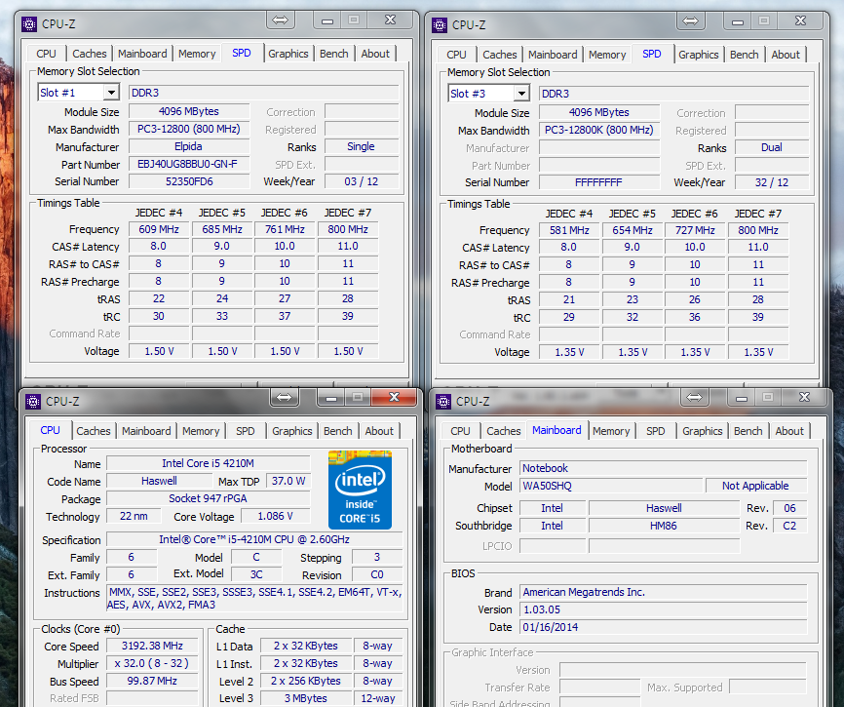Click the part number EBJ40UG8BBU0-GN-F field

(x=189, y=164)
